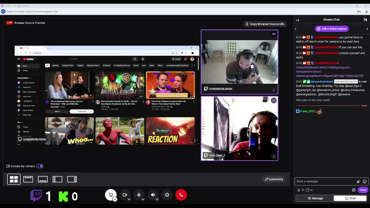Open the Bits balance icon

coord(299,190)
